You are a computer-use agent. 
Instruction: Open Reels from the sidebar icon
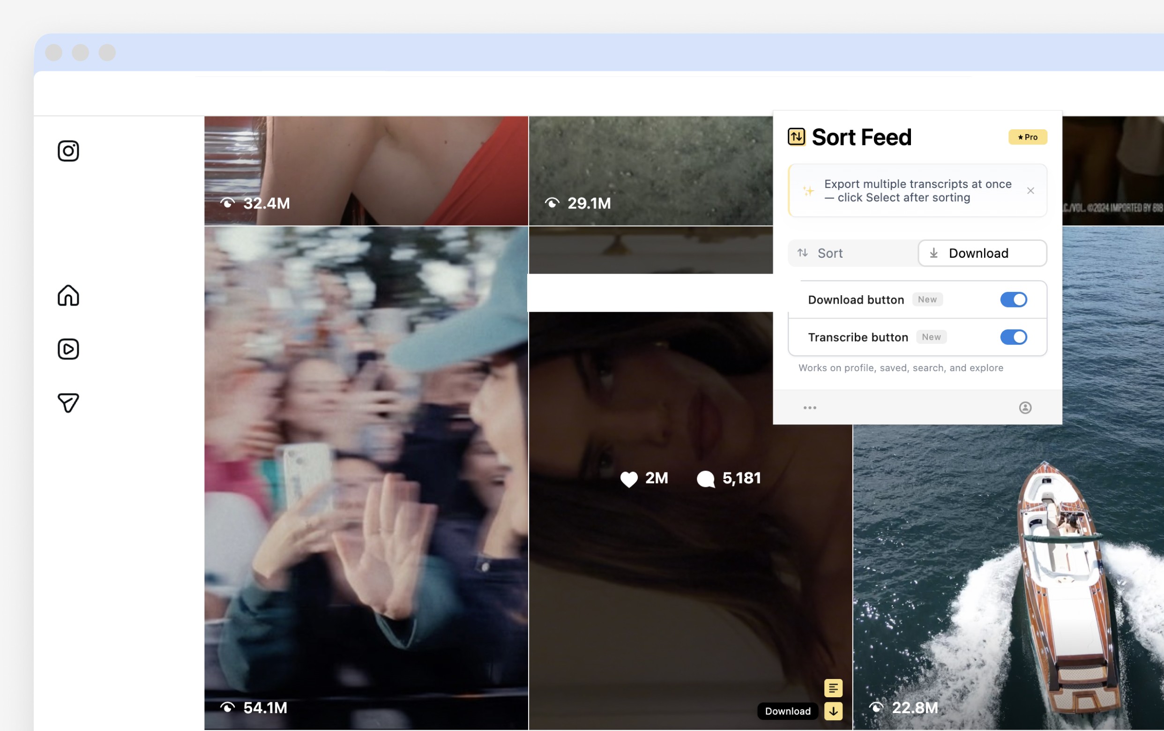point(68,349)
